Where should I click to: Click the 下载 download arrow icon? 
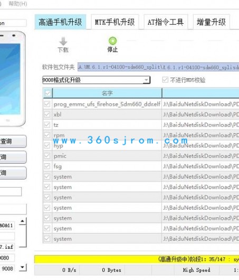click(63, 41)
